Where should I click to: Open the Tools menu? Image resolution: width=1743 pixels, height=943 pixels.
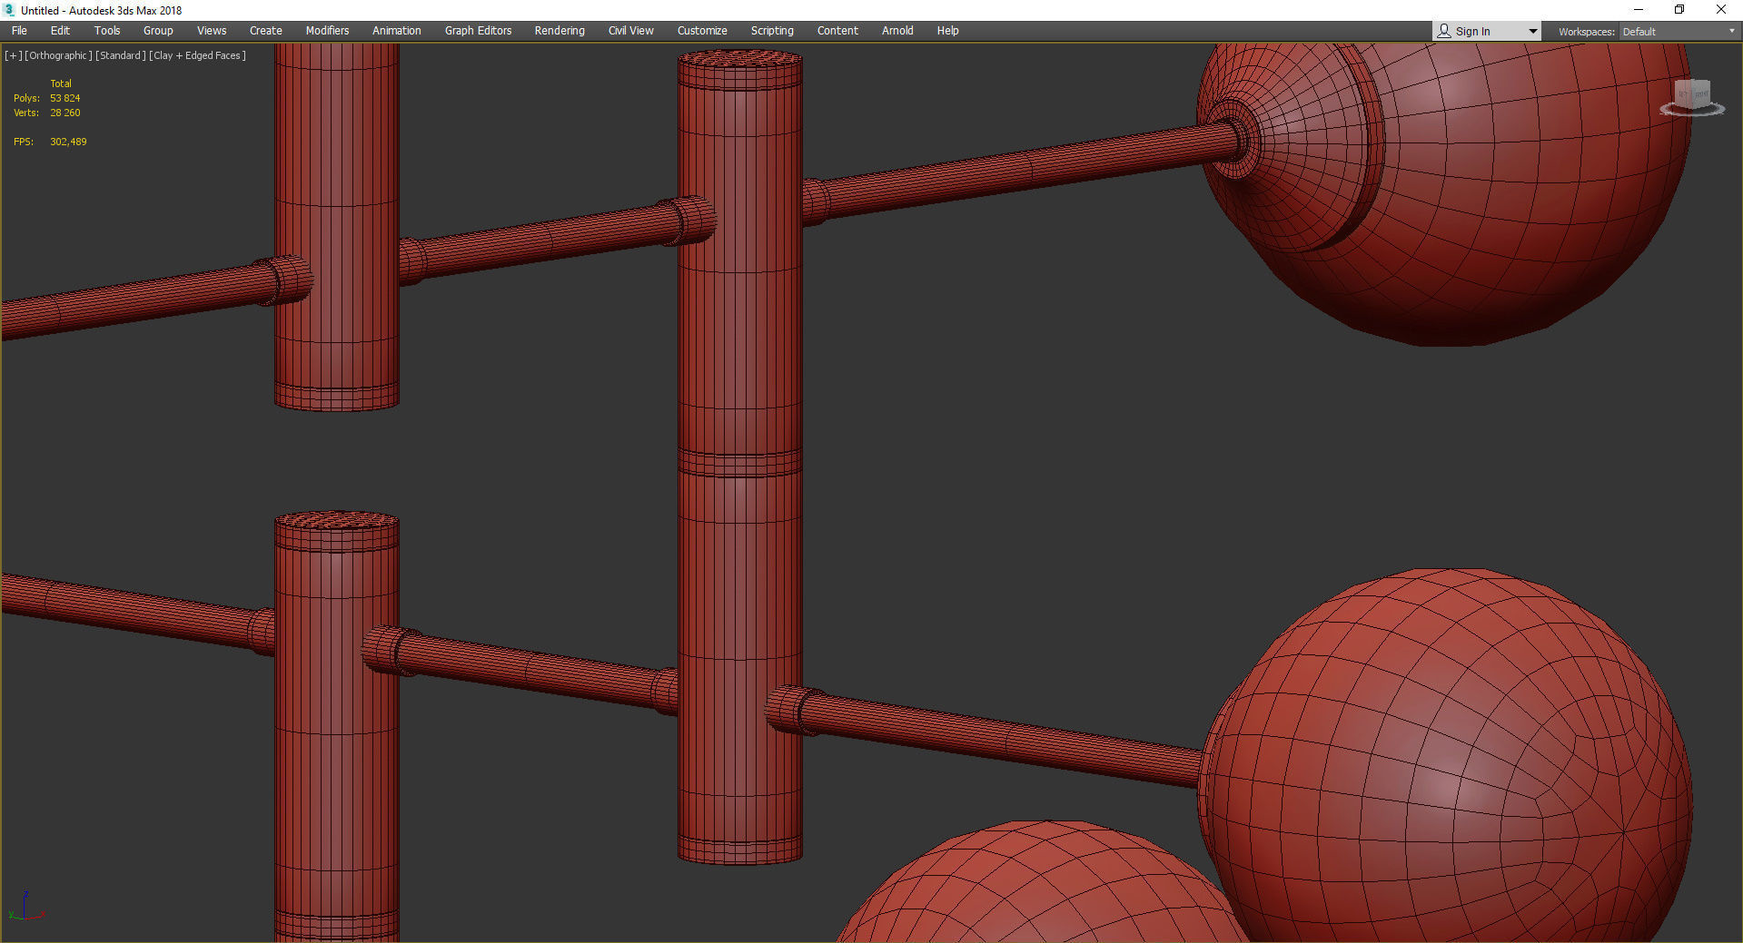(107, 31)
